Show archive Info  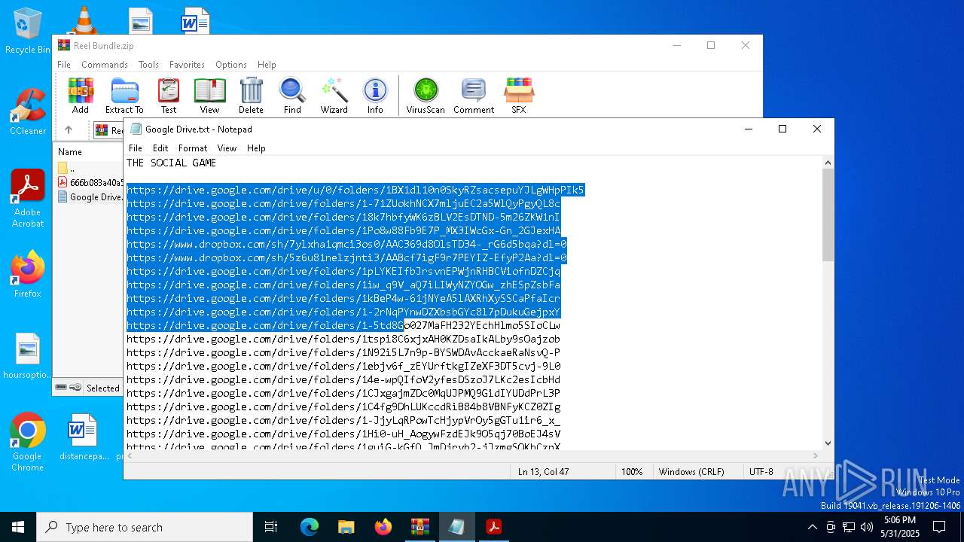pyautogui.click(x=375, y=96)
